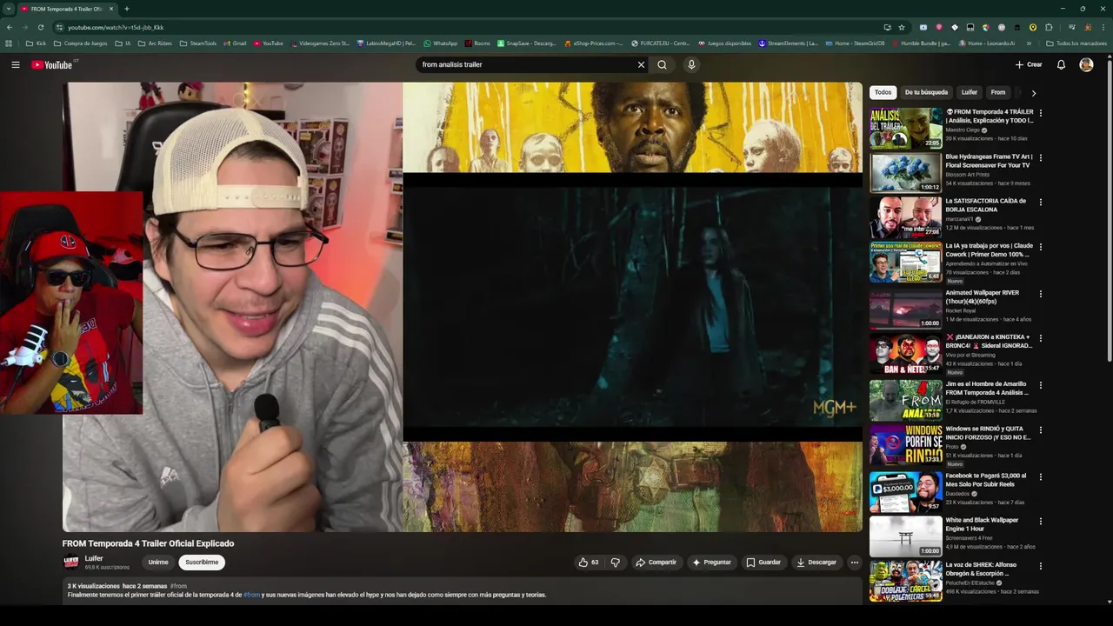Bookmark this page with star icon
This screenshot has height=626, width=1113.
coord(902,27)
